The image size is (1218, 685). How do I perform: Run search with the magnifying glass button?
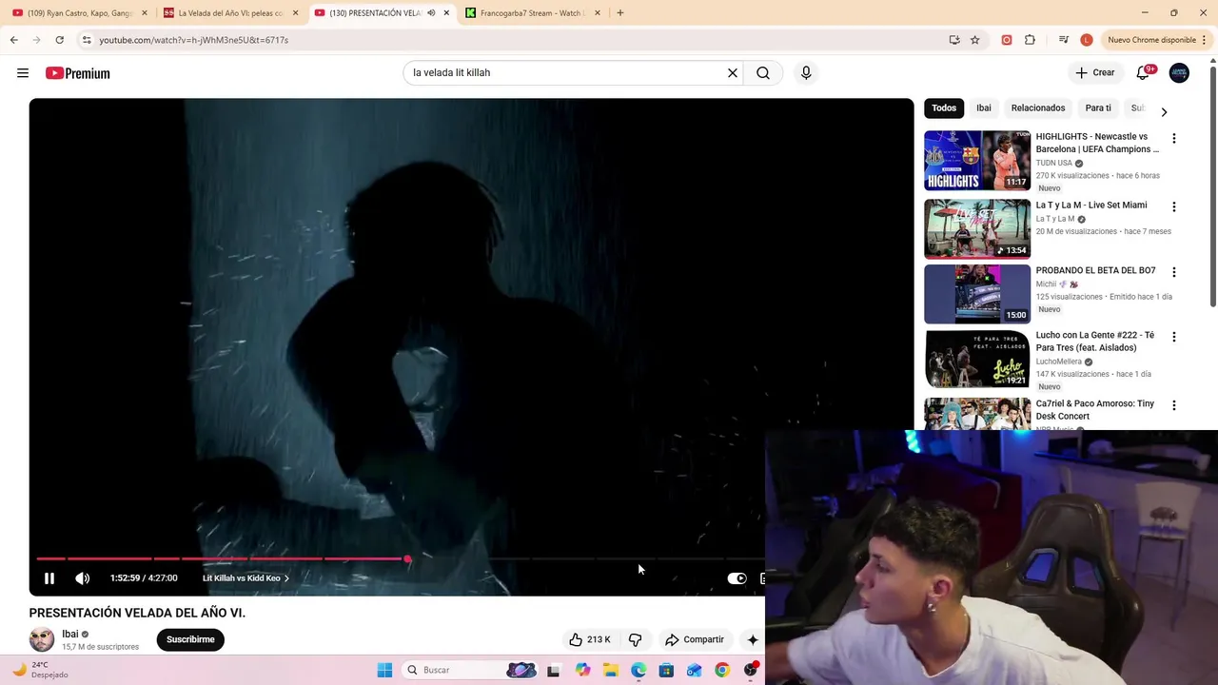(x=763, y=72)
